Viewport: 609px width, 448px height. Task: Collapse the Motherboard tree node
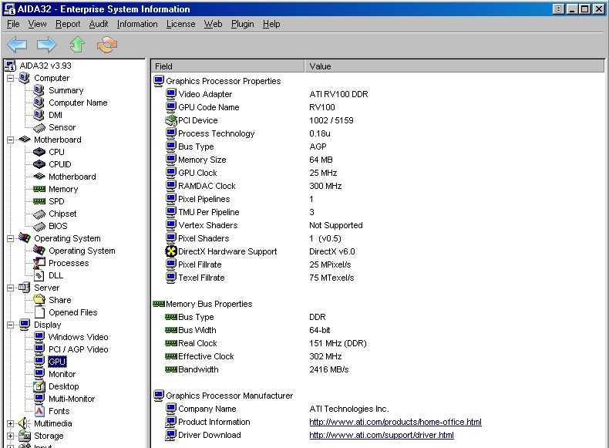(x=11, y=140)
